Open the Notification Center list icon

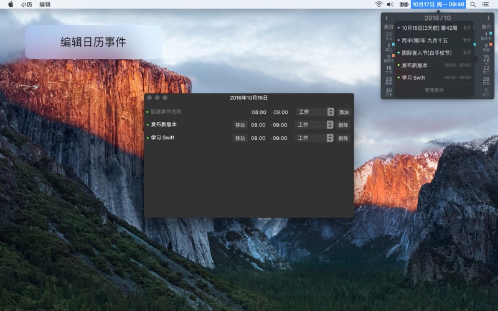click(486, 4)
